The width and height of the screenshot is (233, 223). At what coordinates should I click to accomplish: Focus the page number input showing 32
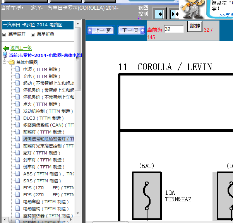pyautogui.click(x=174, y=29)
